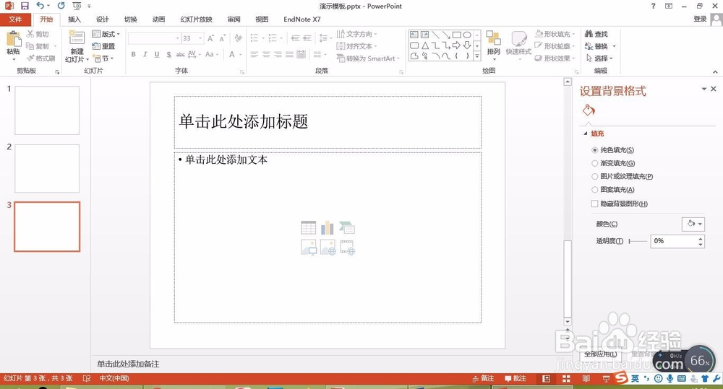
Task: Clear all formatting icon
Action: 238,38
